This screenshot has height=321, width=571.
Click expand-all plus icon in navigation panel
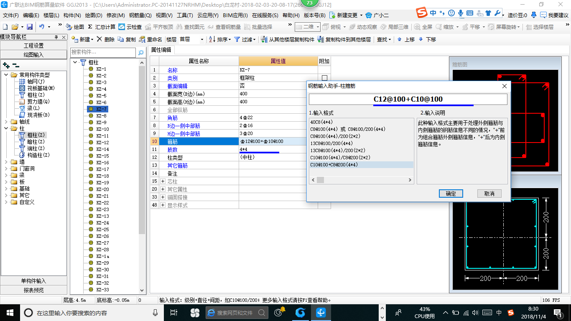6,65
